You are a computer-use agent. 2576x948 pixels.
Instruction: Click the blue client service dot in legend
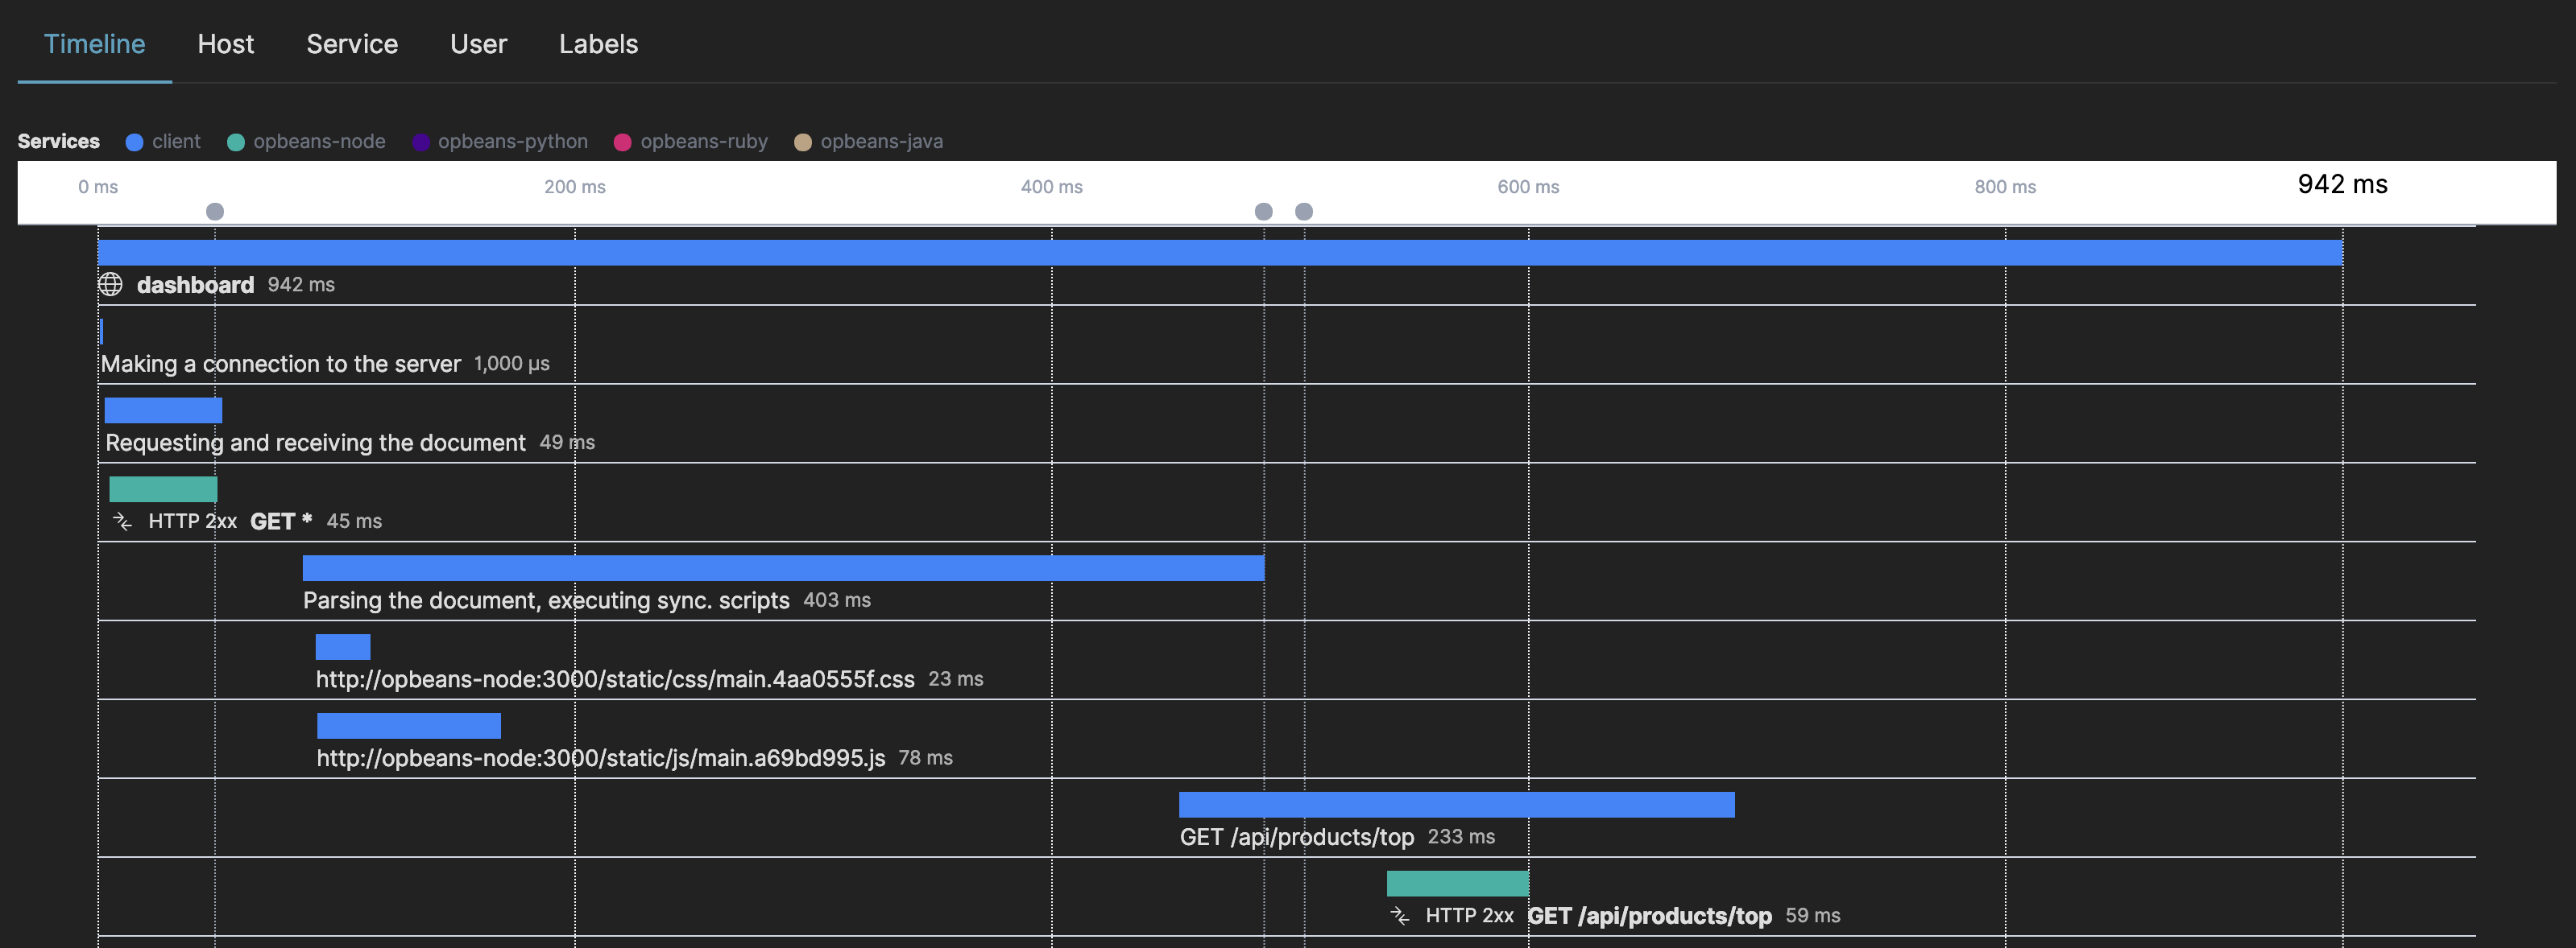tap(134, 141)
